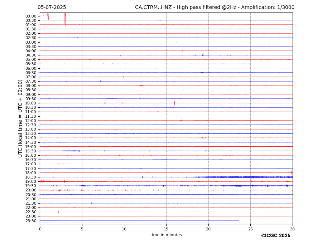The width and height of the screenshot is (332, 249).
Task: Click the red spike on the 20:00 trace near minute 2
Action: pyautogui.click(x=60, y=190)
